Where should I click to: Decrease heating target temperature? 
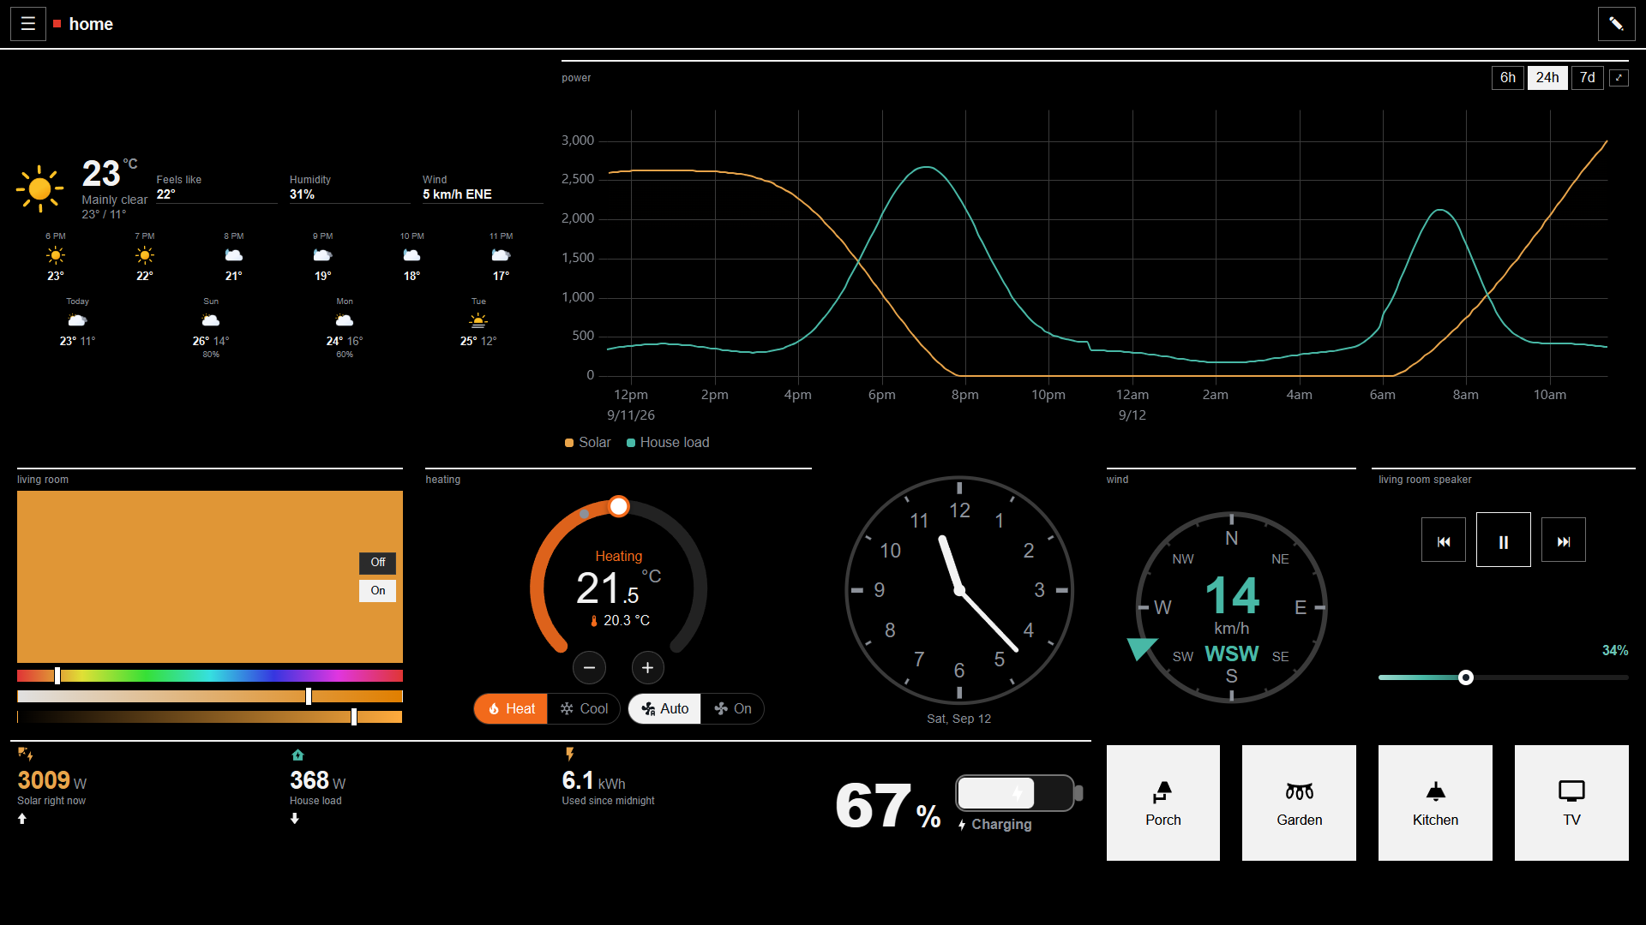point(589,668)
